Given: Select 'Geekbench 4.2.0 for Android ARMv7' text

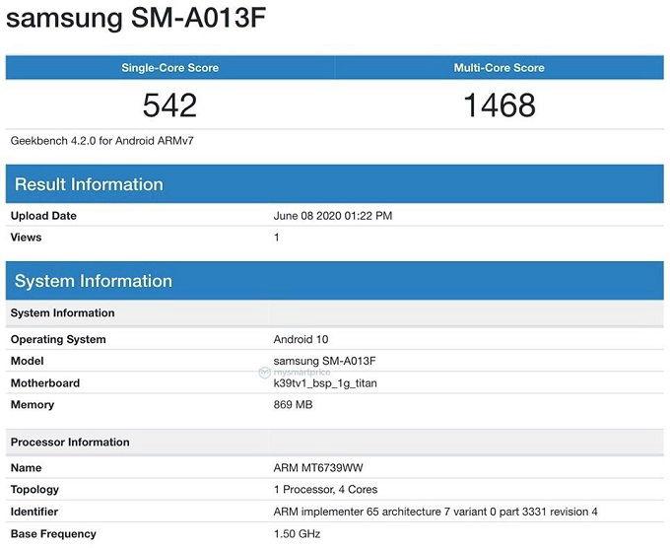Looking at the screenshot, I should click(102, 141).
